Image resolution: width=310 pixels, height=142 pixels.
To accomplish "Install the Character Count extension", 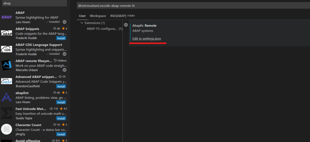I will (x=61, y=134).
